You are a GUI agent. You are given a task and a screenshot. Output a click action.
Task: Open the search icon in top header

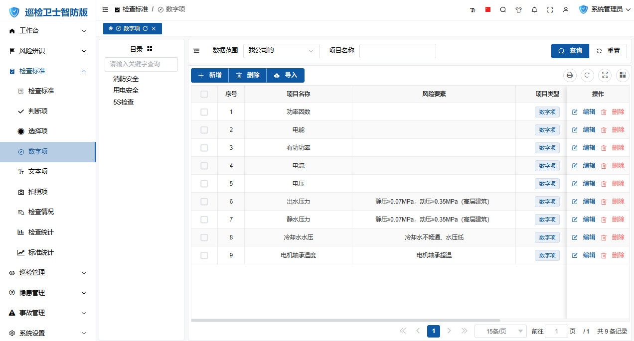(x=503, y=9)
